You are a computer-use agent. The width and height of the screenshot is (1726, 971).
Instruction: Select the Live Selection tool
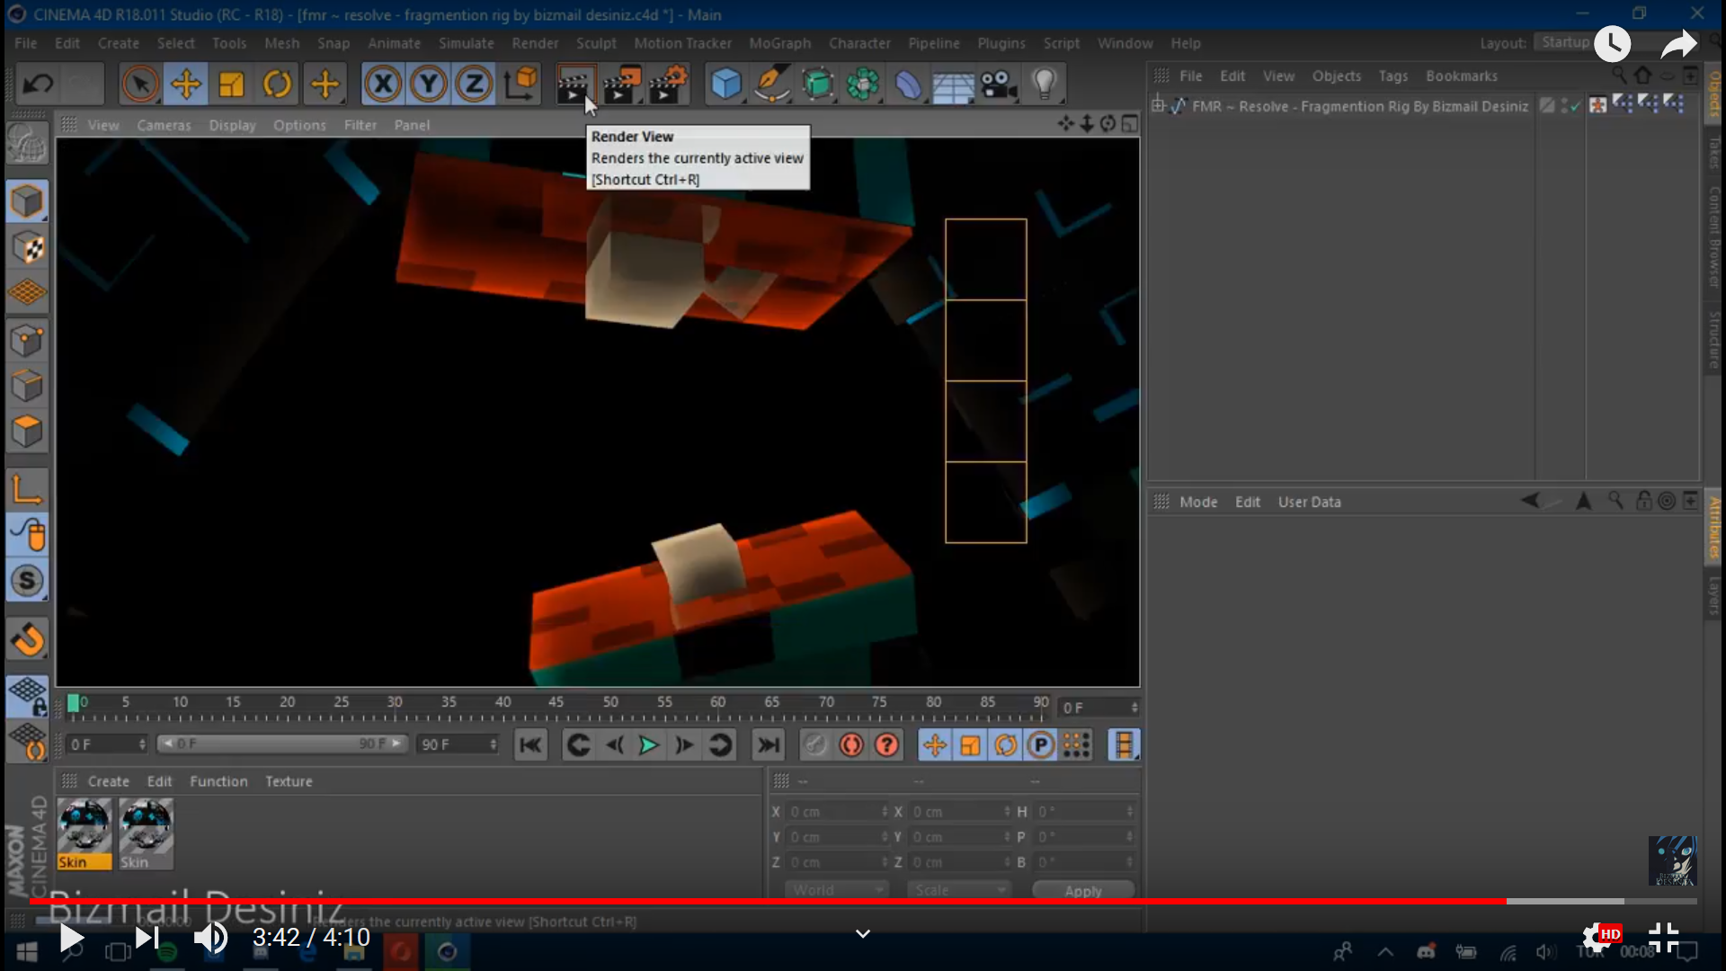click(139, 85)
